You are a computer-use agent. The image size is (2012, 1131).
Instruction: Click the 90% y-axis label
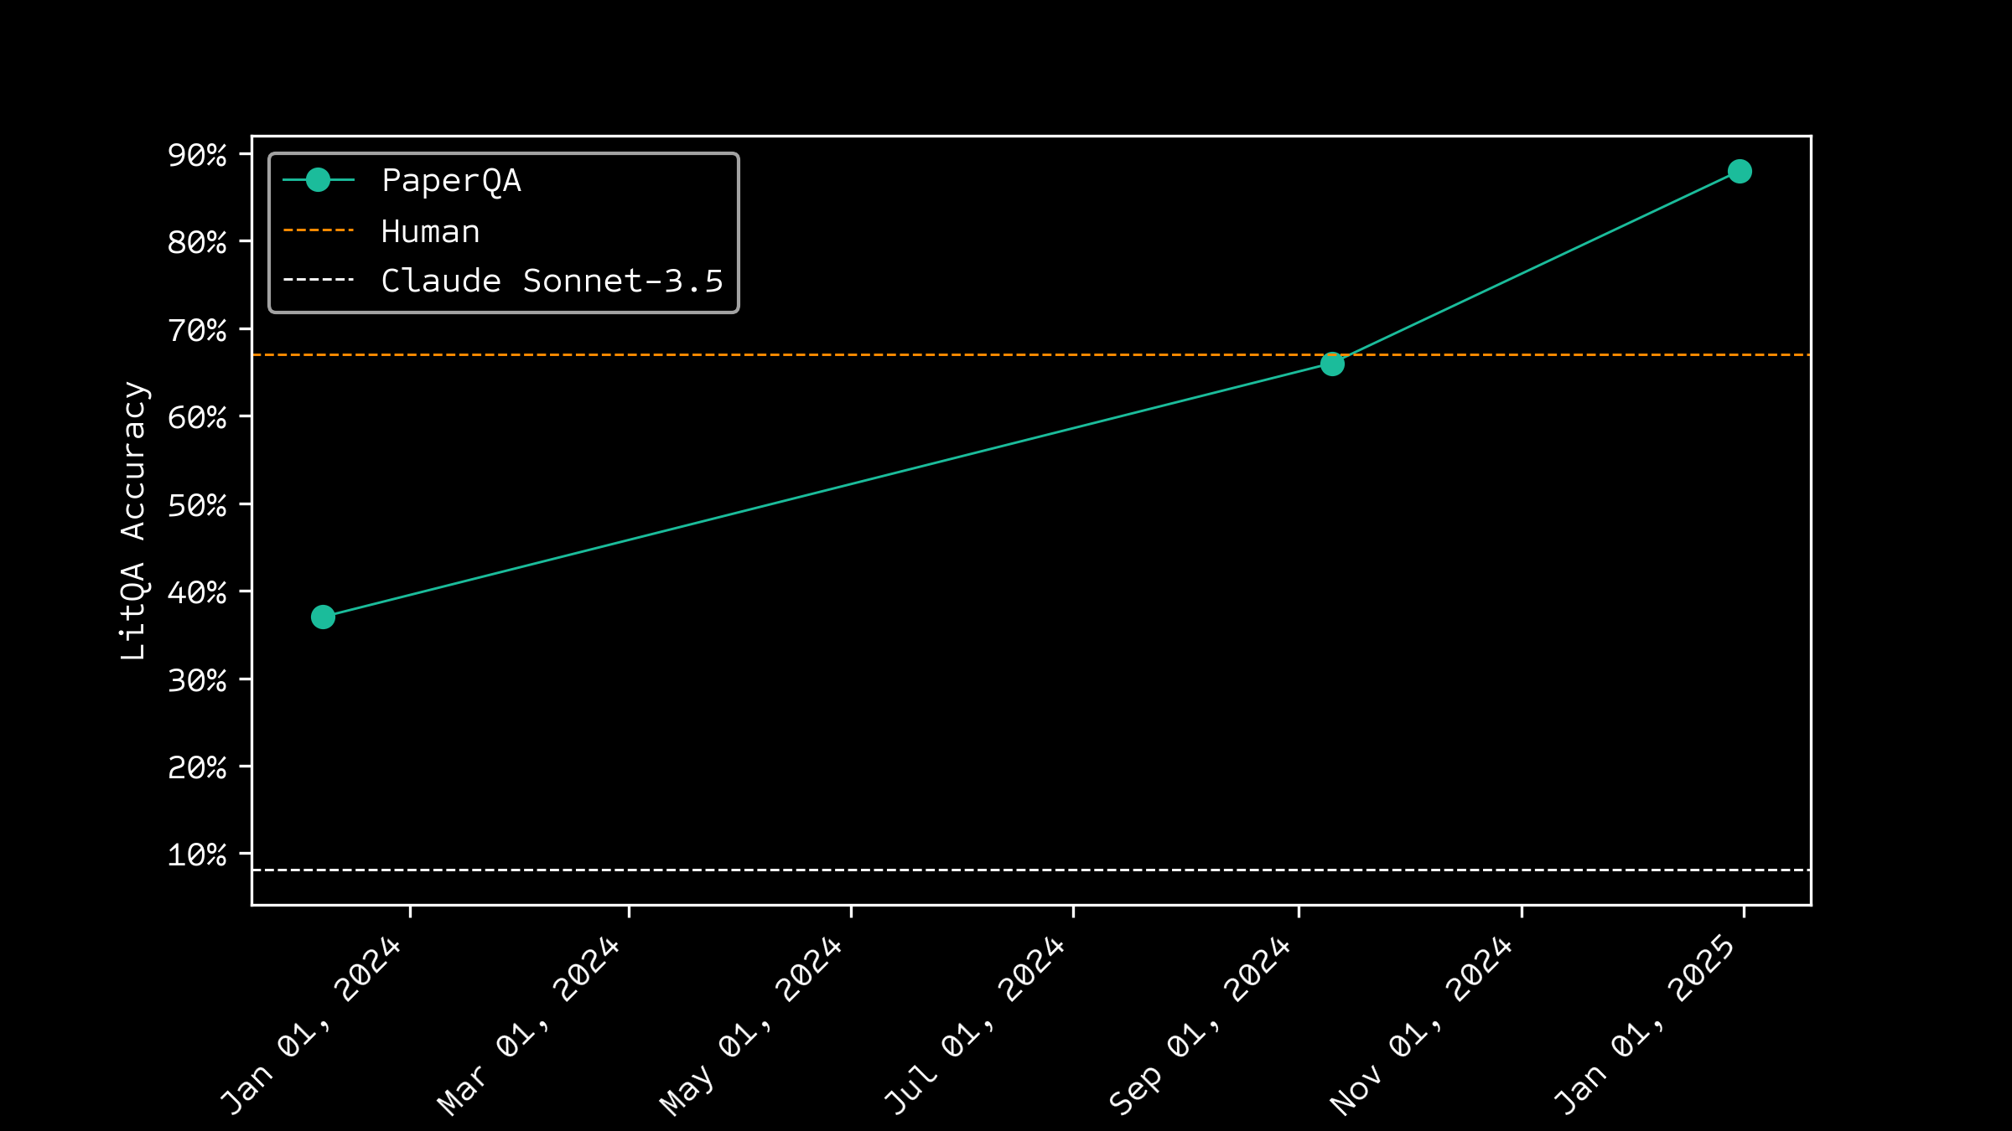(x=197, y=155)
